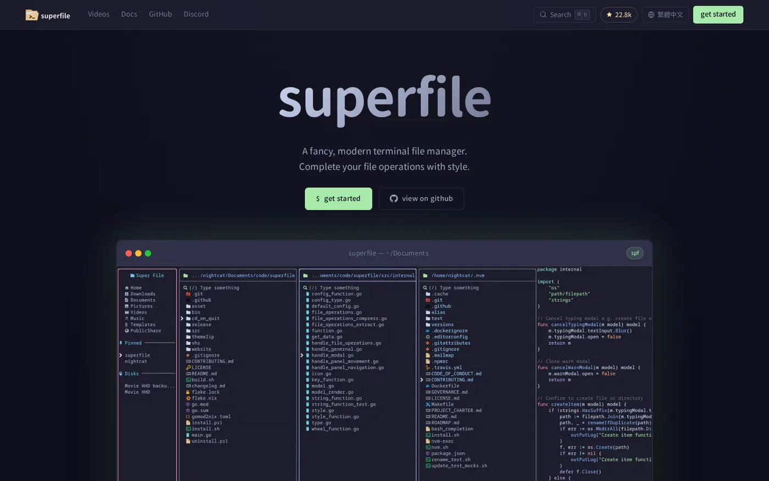Viewport: 769px width, 481px height.
Task: Click 'package internal' line in code preview
Action: (x=559, y=269)
